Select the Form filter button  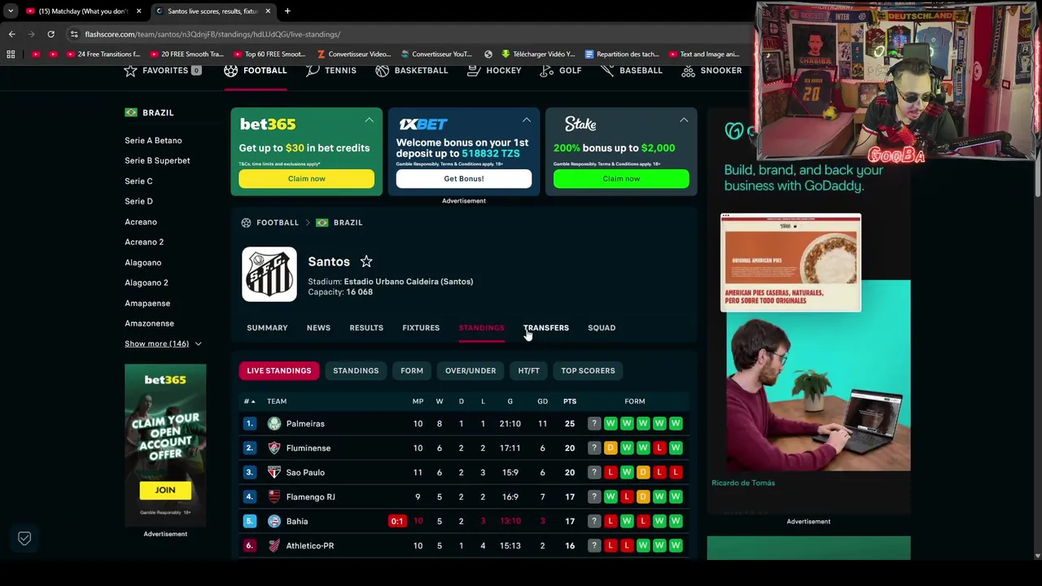coord(412,371)
